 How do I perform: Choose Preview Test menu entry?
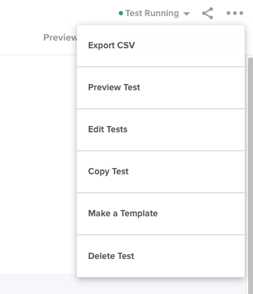pyautogui.click(x=161, y=87)
